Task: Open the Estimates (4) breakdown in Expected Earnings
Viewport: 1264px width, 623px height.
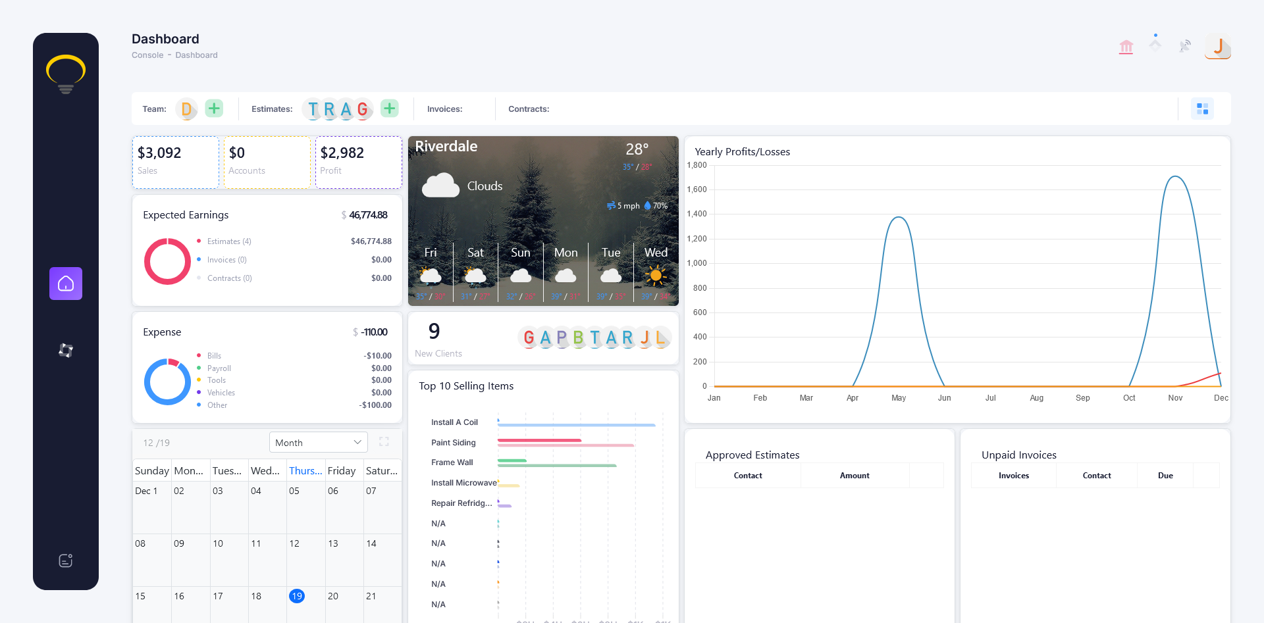Action: [228, 241]
